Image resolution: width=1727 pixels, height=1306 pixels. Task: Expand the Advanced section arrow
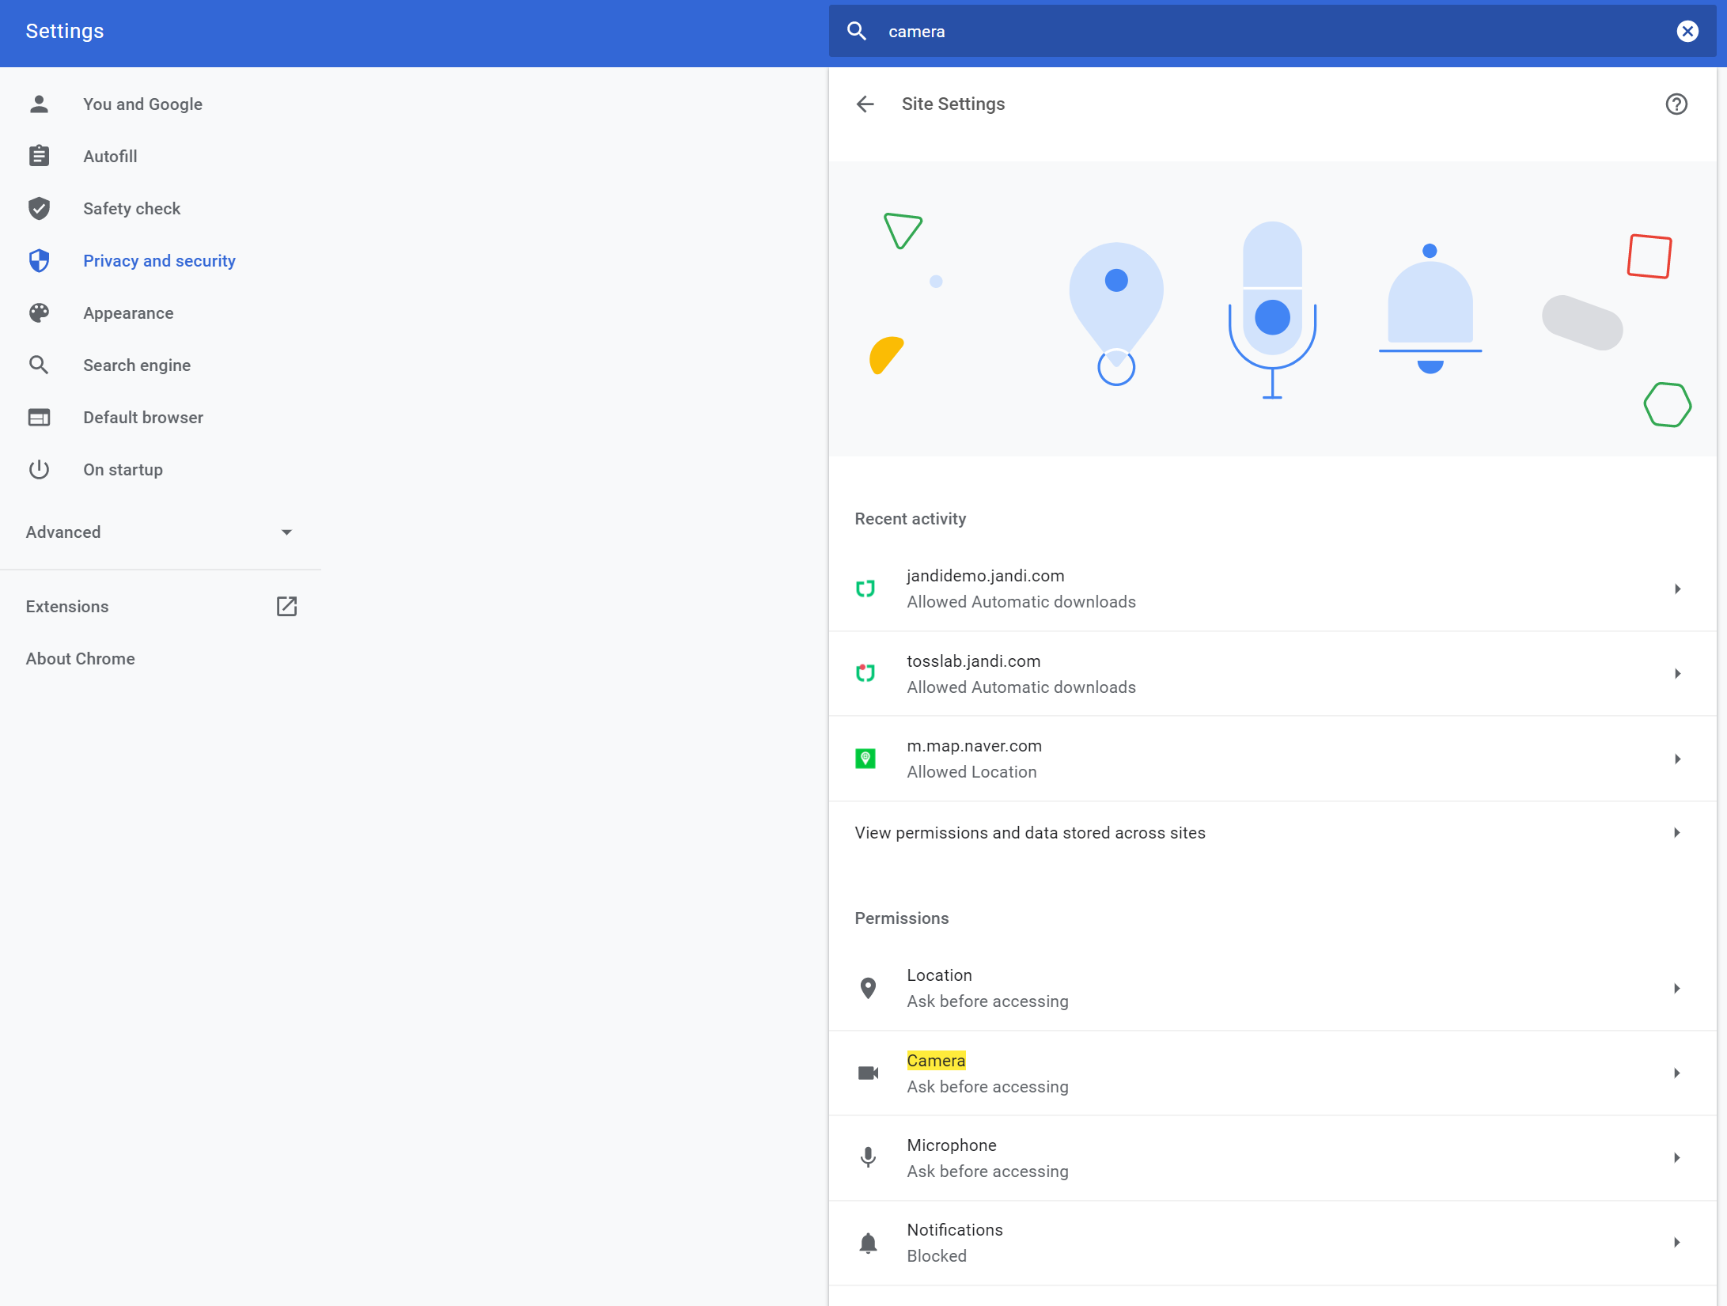[286, 532]
